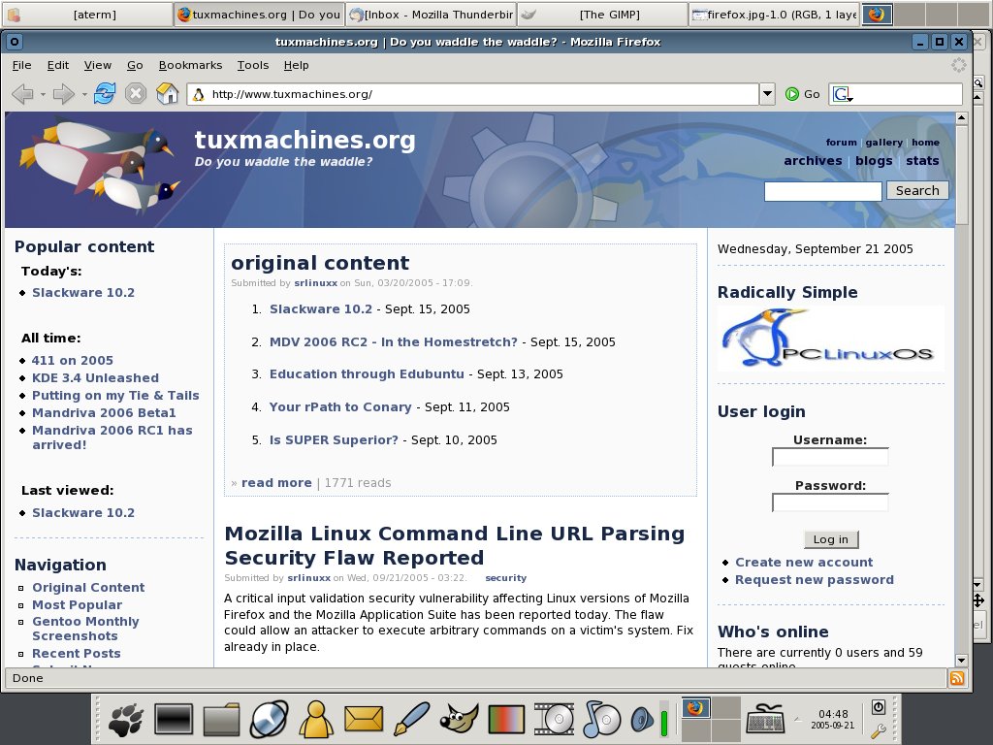Open the Google search engine selector
Image resolution: width=993 pixels, height=745 pixels.
coord(844,94)
